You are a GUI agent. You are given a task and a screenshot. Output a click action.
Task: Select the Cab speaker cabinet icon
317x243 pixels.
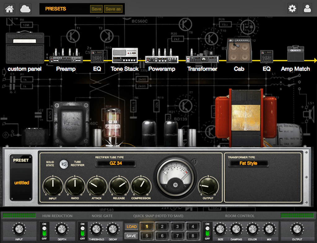pyautogui.click(x=239, y=51)
